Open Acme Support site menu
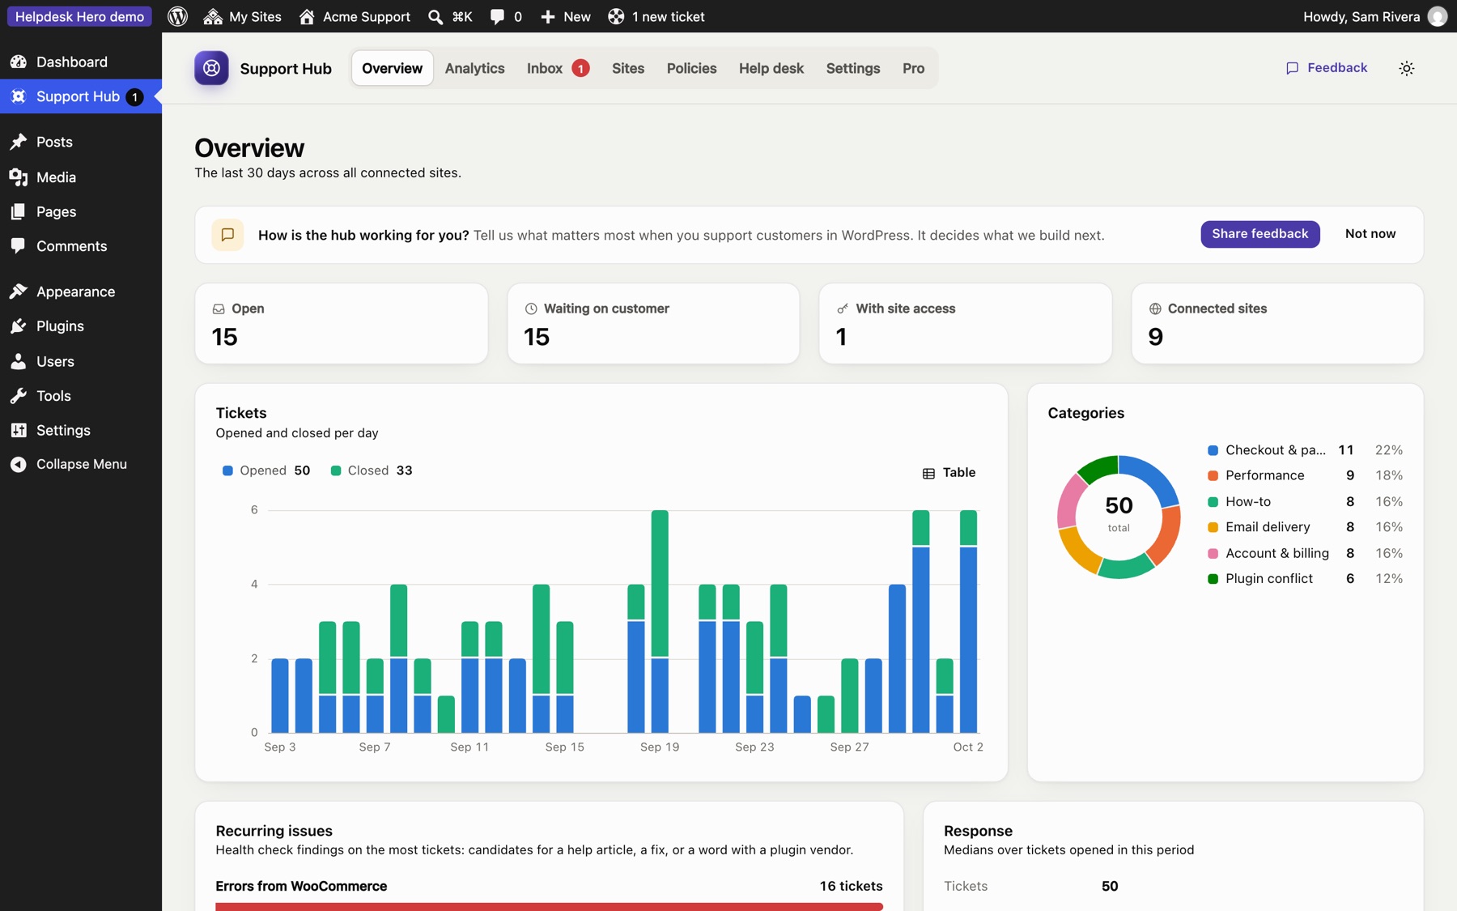 (x=355, y=16)
